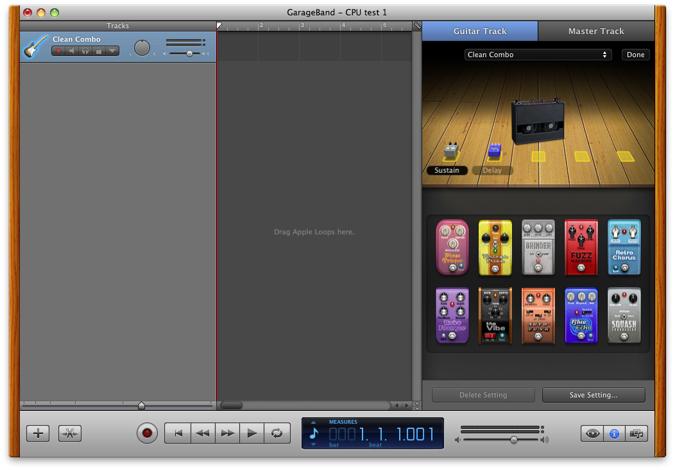Switch to the Guitar Track tab
This screenshot has height=470, width=675.
tap(479, 31)
